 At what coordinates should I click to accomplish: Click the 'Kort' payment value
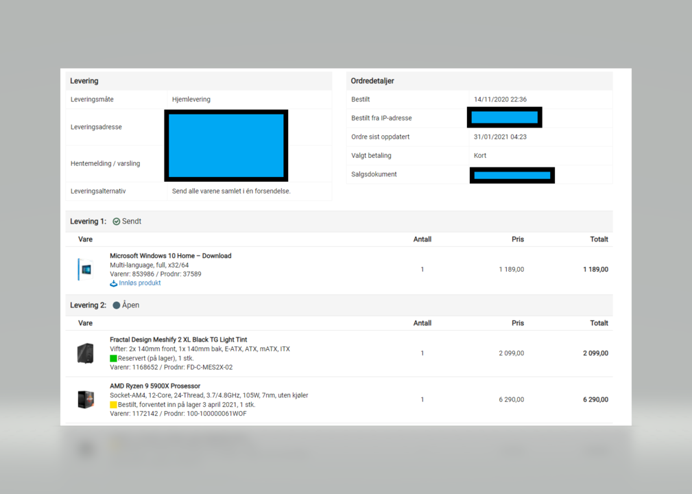480,155
